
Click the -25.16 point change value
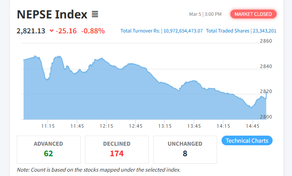coord(67,31)
